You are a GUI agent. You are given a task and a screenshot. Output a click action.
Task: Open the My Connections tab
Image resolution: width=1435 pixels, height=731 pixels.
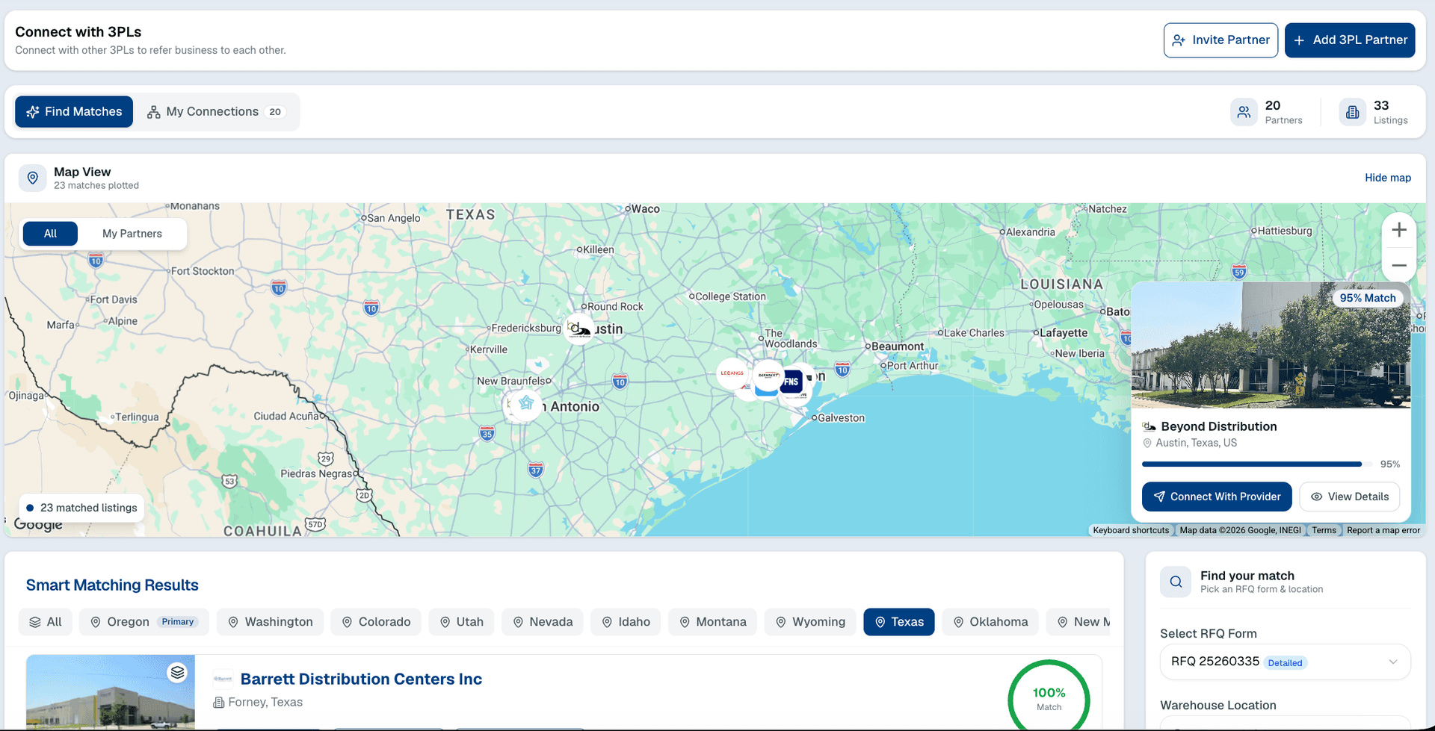[x=216, y=111]
